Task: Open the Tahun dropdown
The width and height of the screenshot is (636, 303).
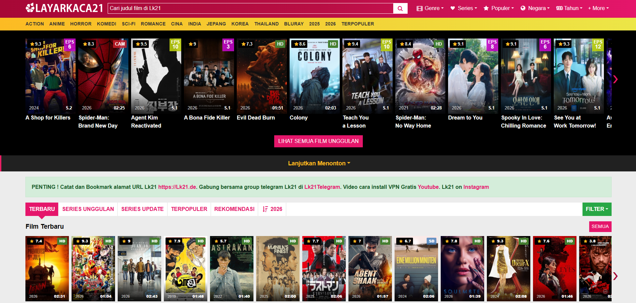Action: click(569, 8)
